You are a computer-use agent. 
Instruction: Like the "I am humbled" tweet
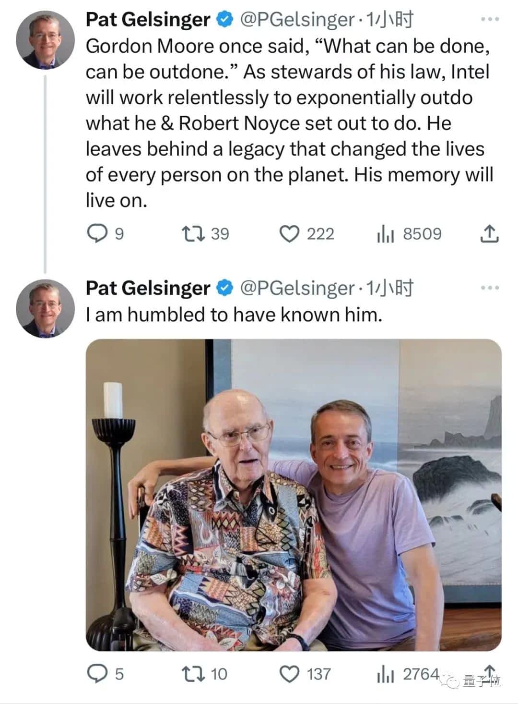(x=289, y=674)
